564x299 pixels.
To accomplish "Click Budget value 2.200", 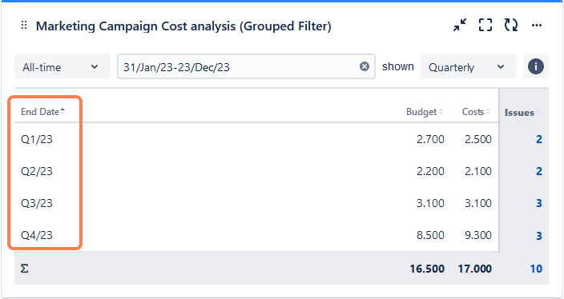I will [x=430, y=171].
